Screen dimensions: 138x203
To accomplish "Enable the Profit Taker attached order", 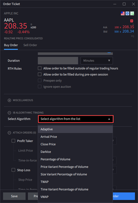I will (13, 141).
